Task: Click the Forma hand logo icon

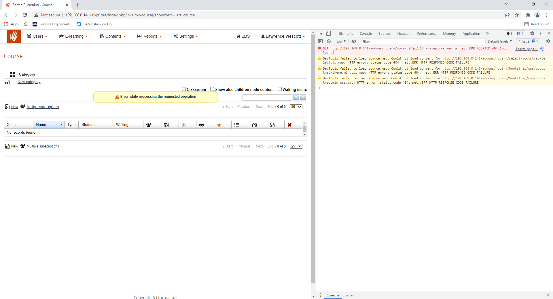Action: pos(14,37)
